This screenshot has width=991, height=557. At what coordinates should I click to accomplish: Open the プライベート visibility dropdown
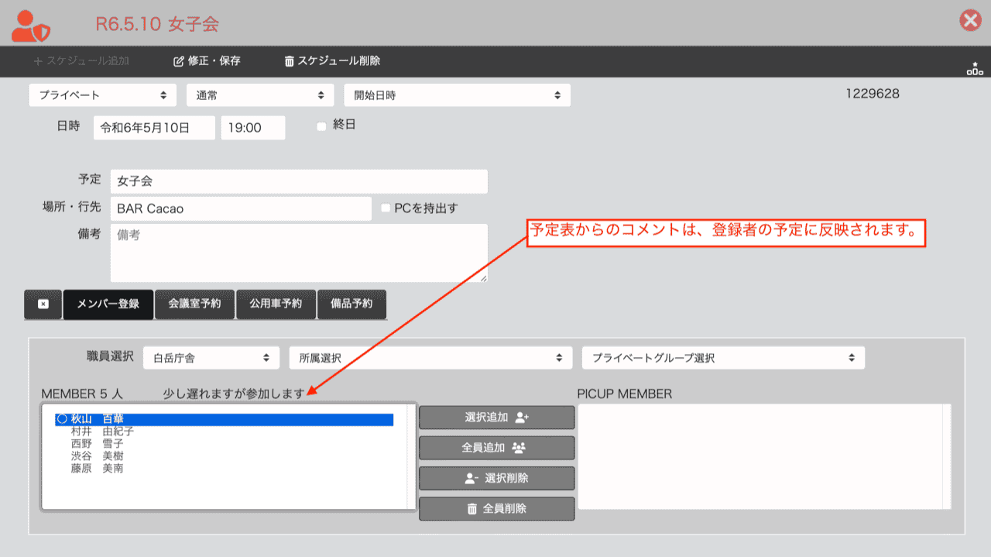tap(103, 95)
